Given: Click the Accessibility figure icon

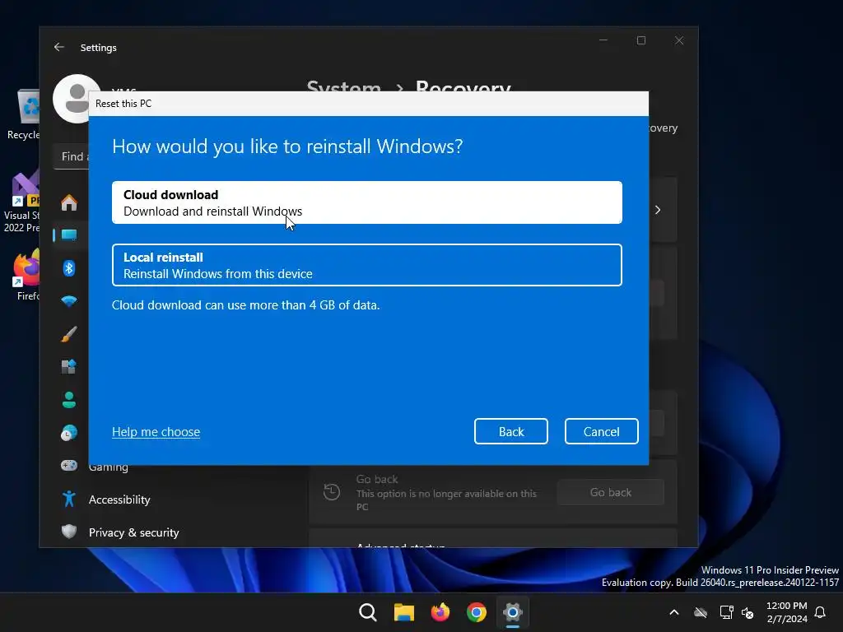Looking at the screenshot, I should tap(69, 500).
